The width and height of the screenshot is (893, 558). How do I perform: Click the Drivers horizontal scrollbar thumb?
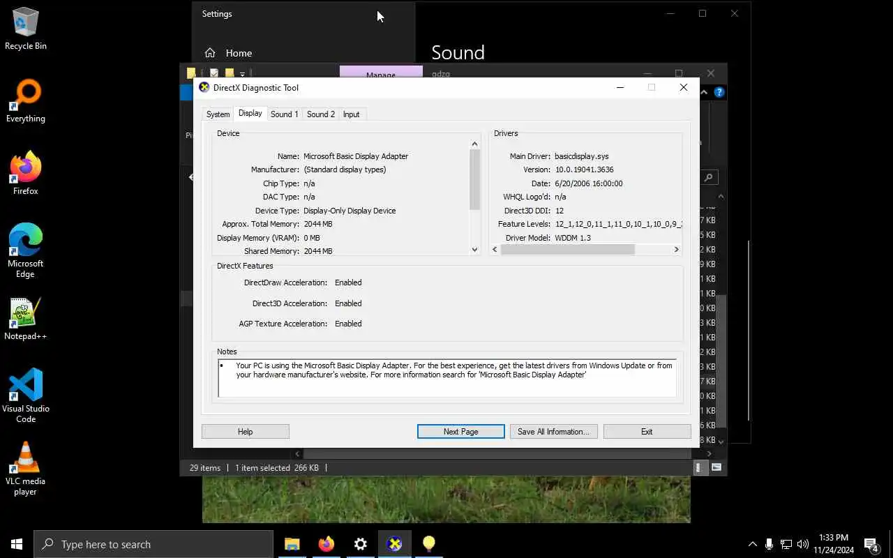pos(568,249)
